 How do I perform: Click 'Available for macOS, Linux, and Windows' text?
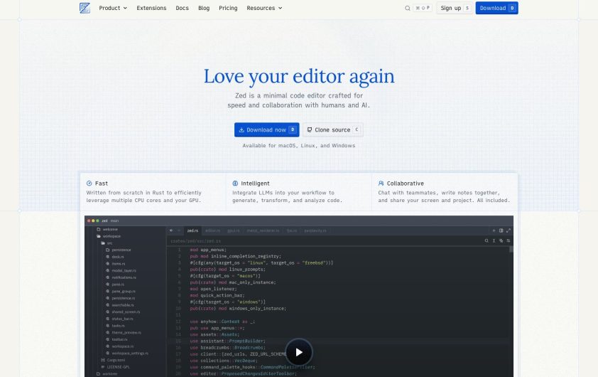(x=299, y=146)
